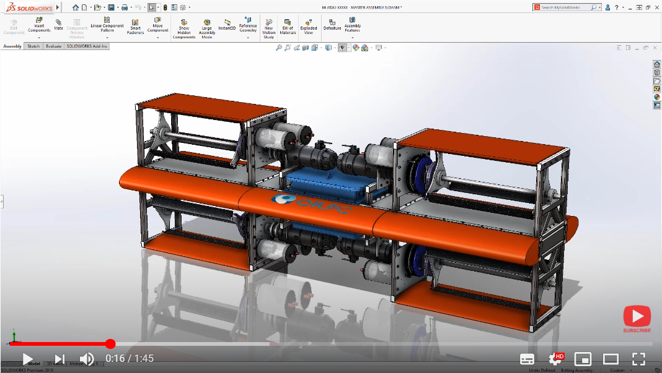Open the Options gear dropdown arrow
The image size is (662, 373).
point(189,7)
